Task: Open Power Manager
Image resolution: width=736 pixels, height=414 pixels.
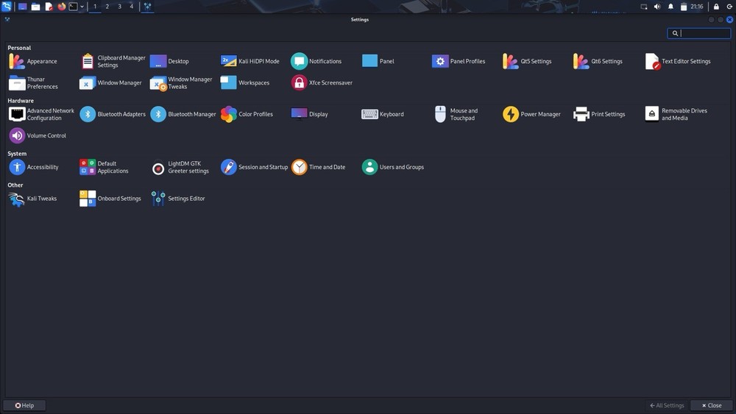Action: (532, 115)
